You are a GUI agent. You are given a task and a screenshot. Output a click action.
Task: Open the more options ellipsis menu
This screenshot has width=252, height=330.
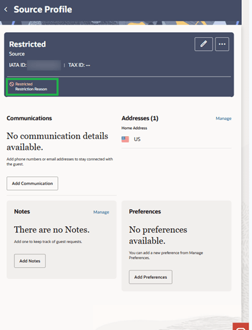click(x=222, y=44)
